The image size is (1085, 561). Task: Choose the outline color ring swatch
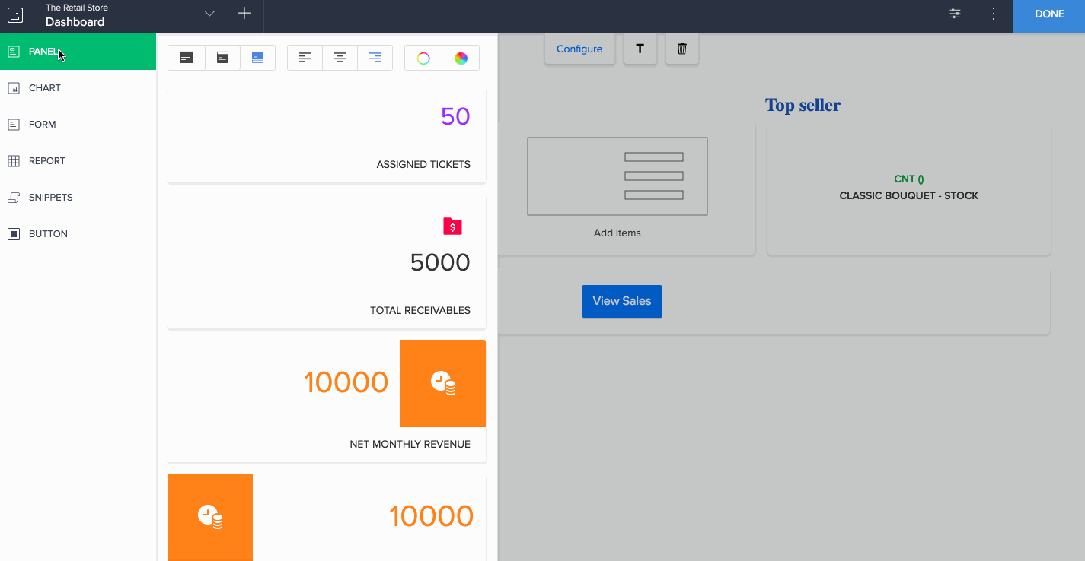pos(423,59)
